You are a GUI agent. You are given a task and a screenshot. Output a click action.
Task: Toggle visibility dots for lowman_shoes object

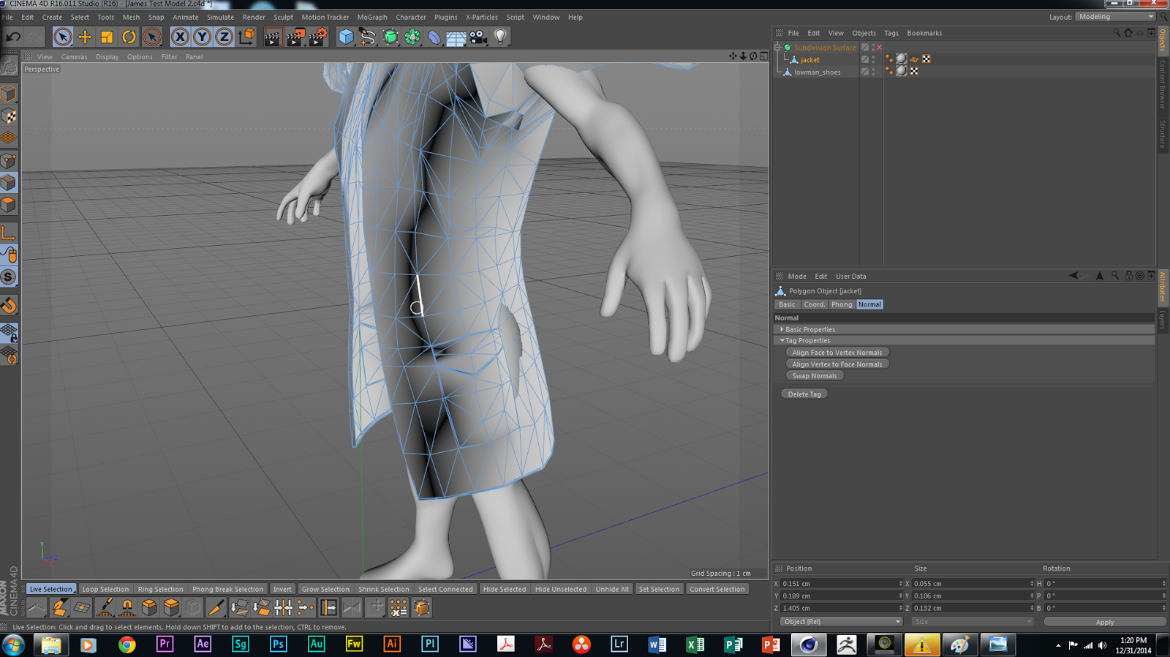[x=873, y=72]
